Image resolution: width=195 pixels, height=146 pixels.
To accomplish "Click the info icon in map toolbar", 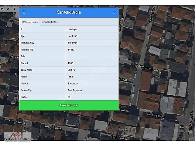I will coord(14,9).
